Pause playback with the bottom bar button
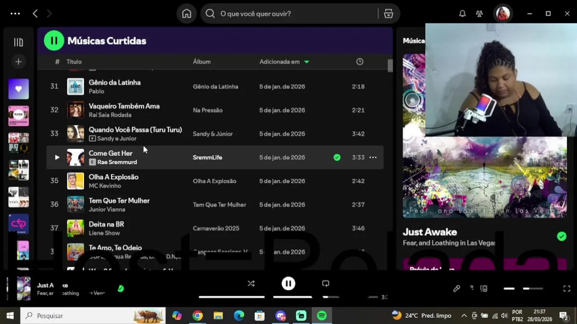The width and height of the screenshot is (577, 324). click(288, 283)
